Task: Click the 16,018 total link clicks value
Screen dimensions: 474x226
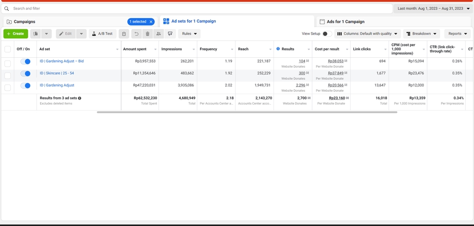Action: [x=381, y=98]
